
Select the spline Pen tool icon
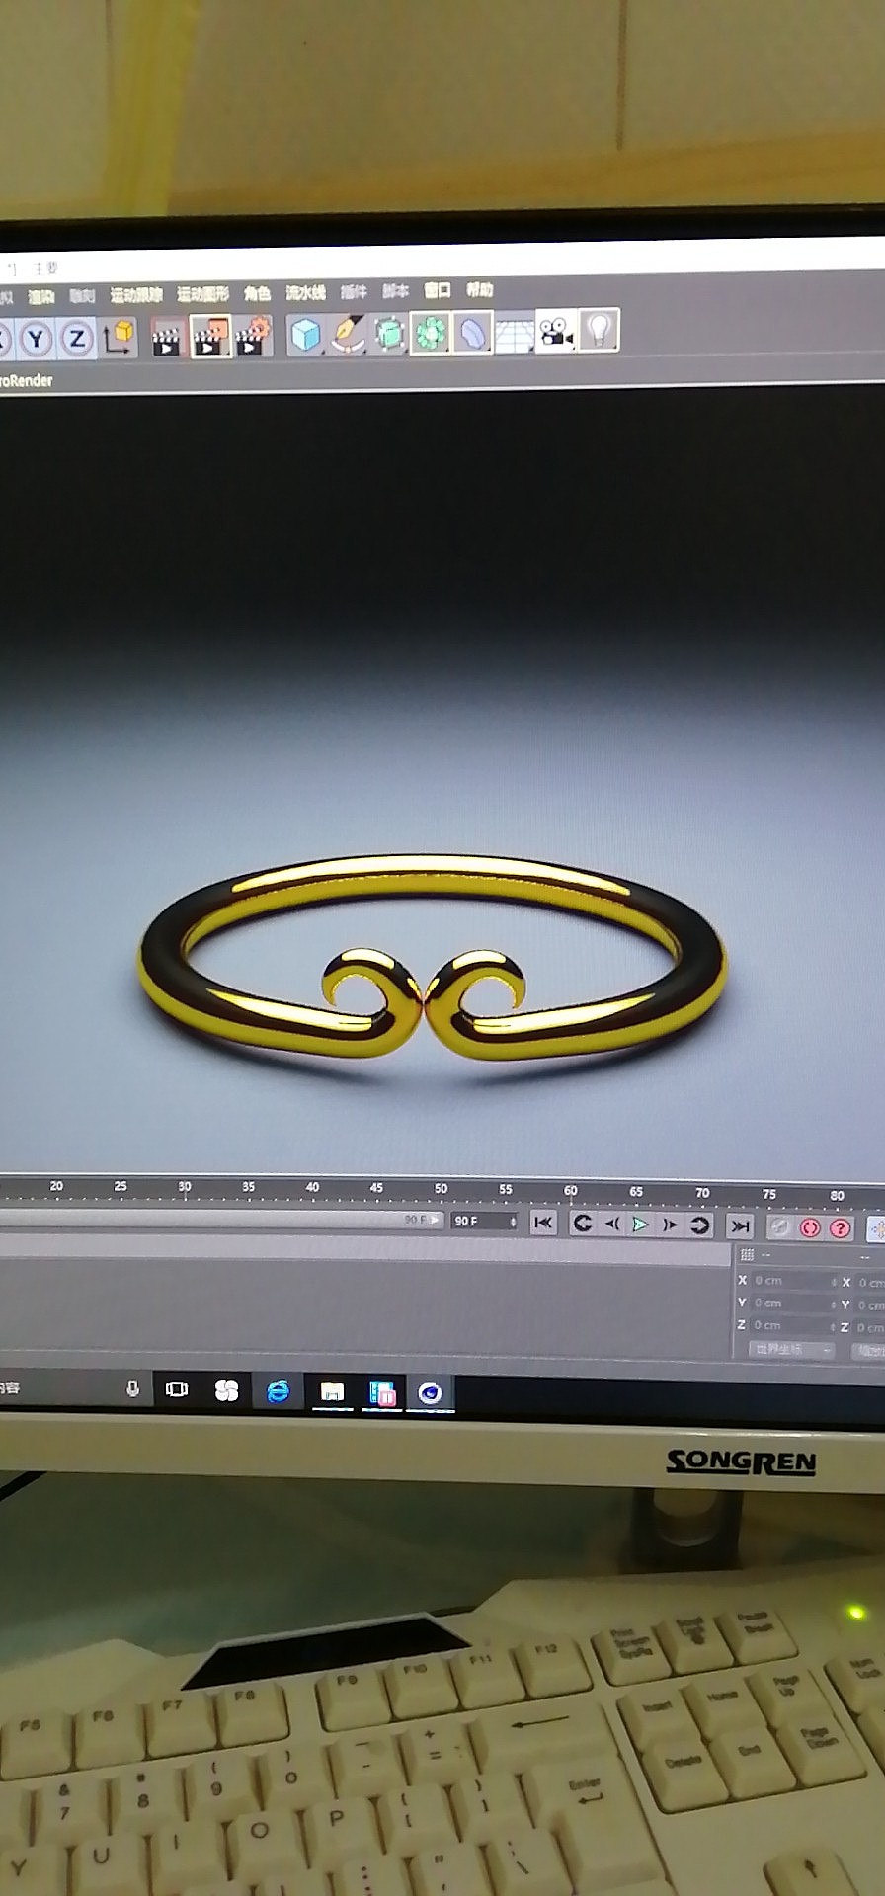pyautogui.click(x=347, y=334)
